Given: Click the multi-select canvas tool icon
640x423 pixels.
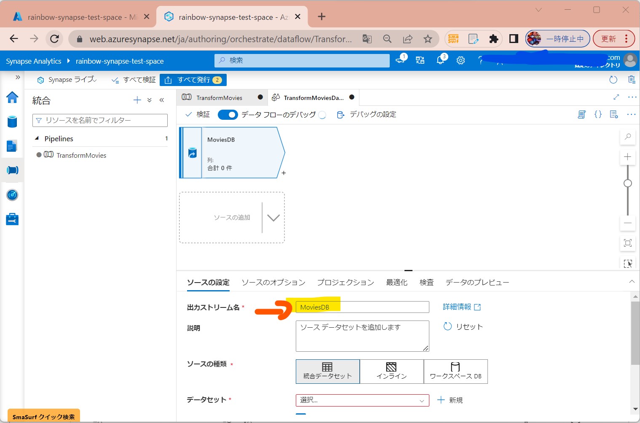Looking at the screenshot, I should point(628,264).
